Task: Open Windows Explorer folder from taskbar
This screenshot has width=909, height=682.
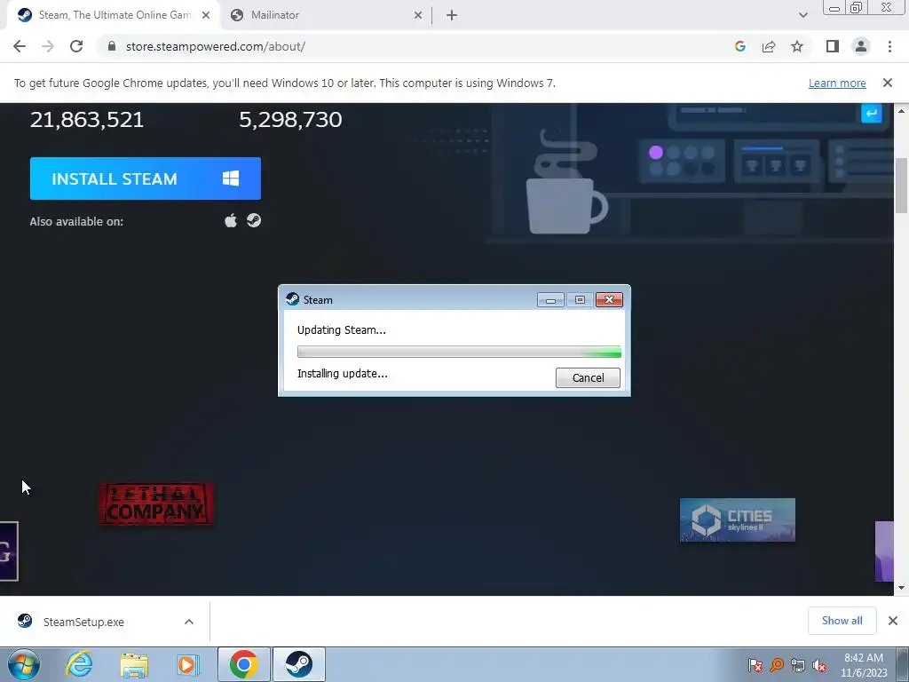Action: [x=134, y=665]
